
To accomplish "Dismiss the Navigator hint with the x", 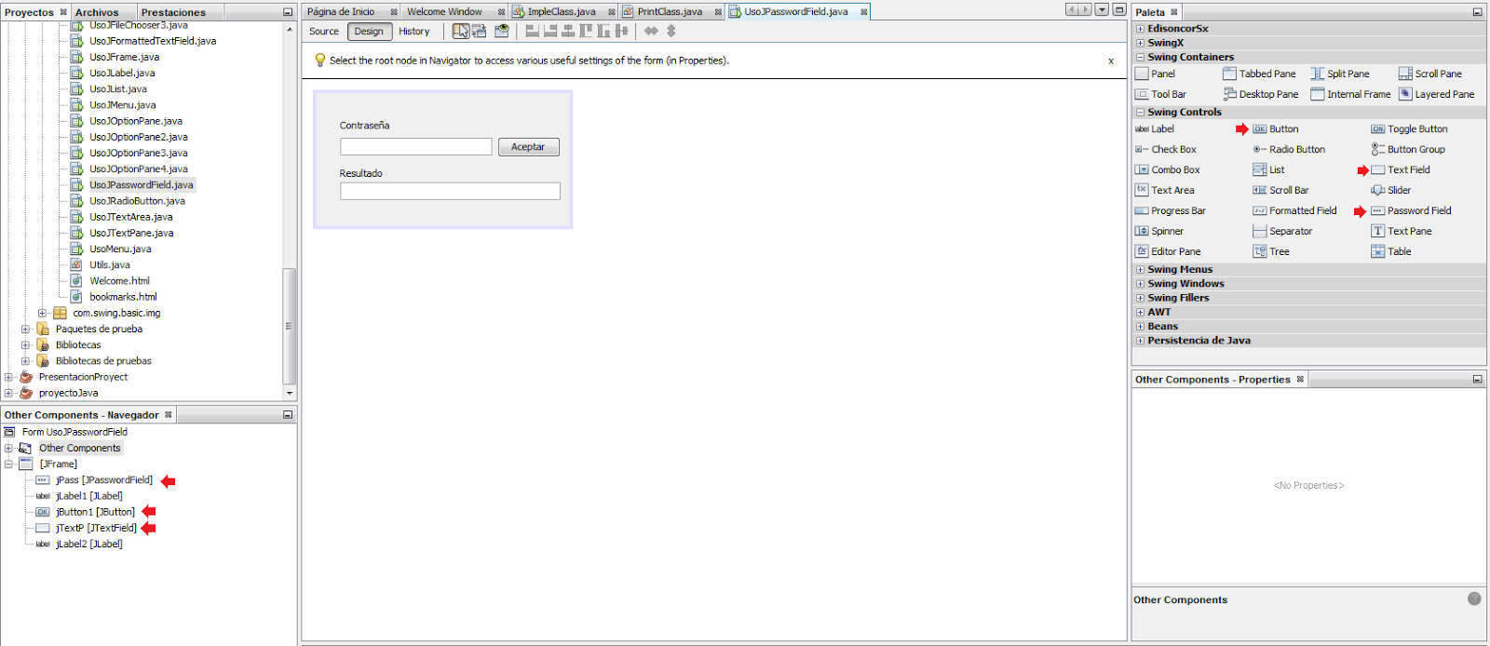I will click(1110, 61).
